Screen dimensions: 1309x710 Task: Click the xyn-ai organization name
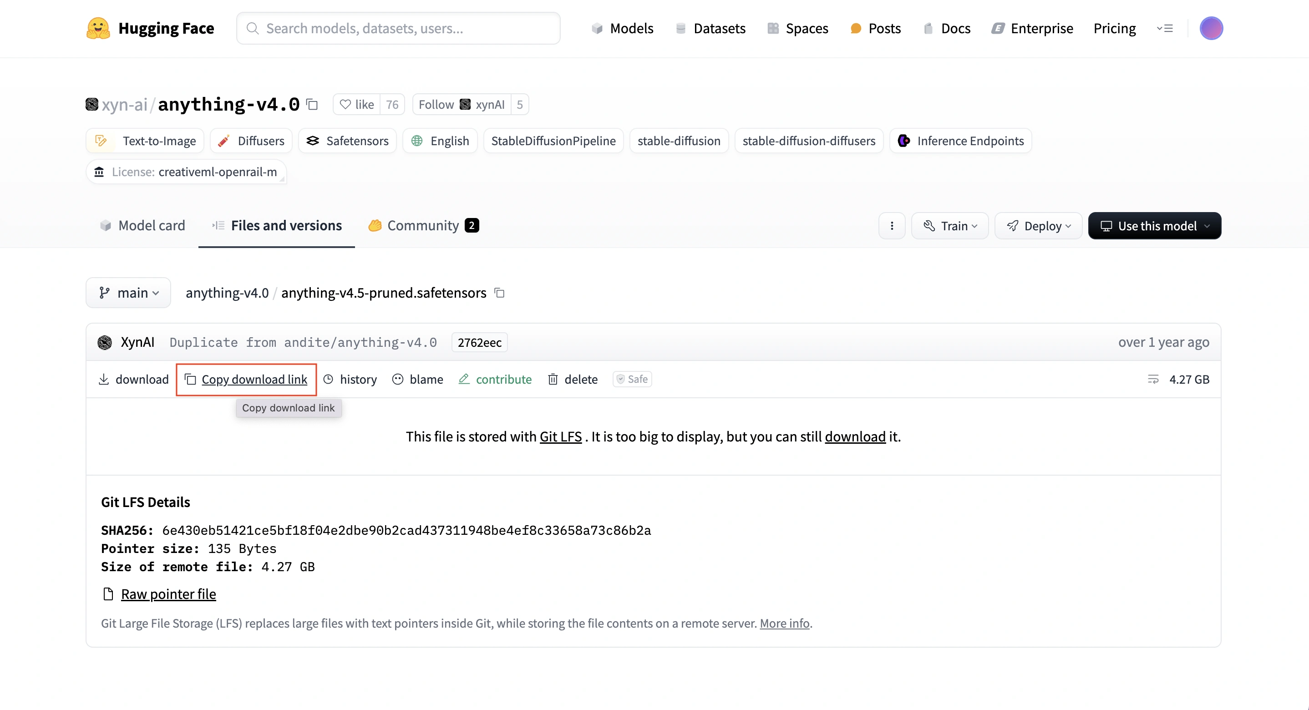coord(125,105)
